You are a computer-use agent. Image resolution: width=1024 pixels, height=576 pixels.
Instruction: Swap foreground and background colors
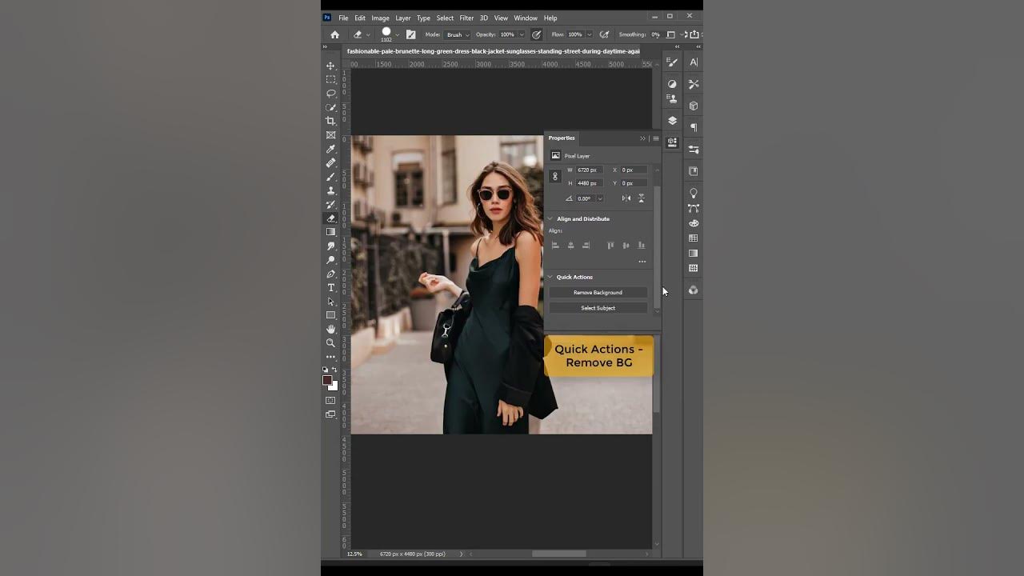334,370
